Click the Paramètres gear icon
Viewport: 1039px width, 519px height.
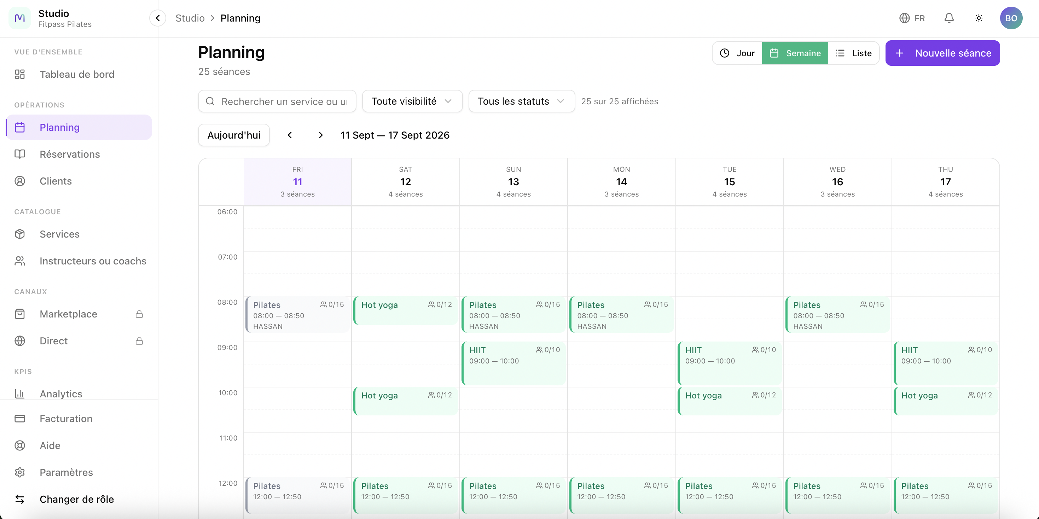click(20, 472)
